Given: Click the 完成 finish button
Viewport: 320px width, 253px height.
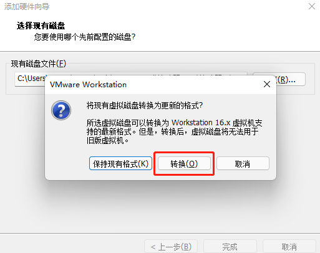Looking at the screenshot, I should (230, 247).
